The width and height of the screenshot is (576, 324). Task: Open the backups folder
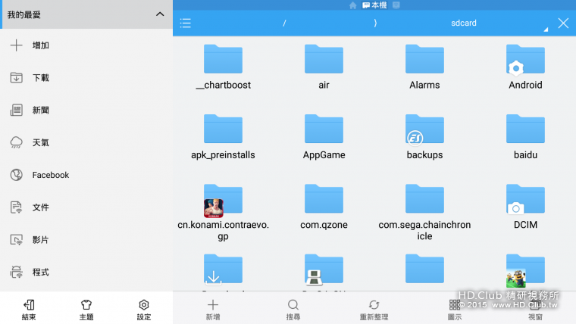coord(424,137)
